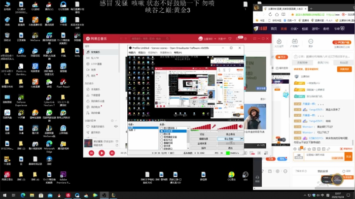
Task: Open OBS icon in Windows taskbar
Action: [104, 195]
